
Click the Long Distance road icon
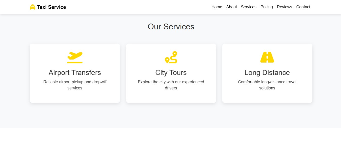coord(267,57)
